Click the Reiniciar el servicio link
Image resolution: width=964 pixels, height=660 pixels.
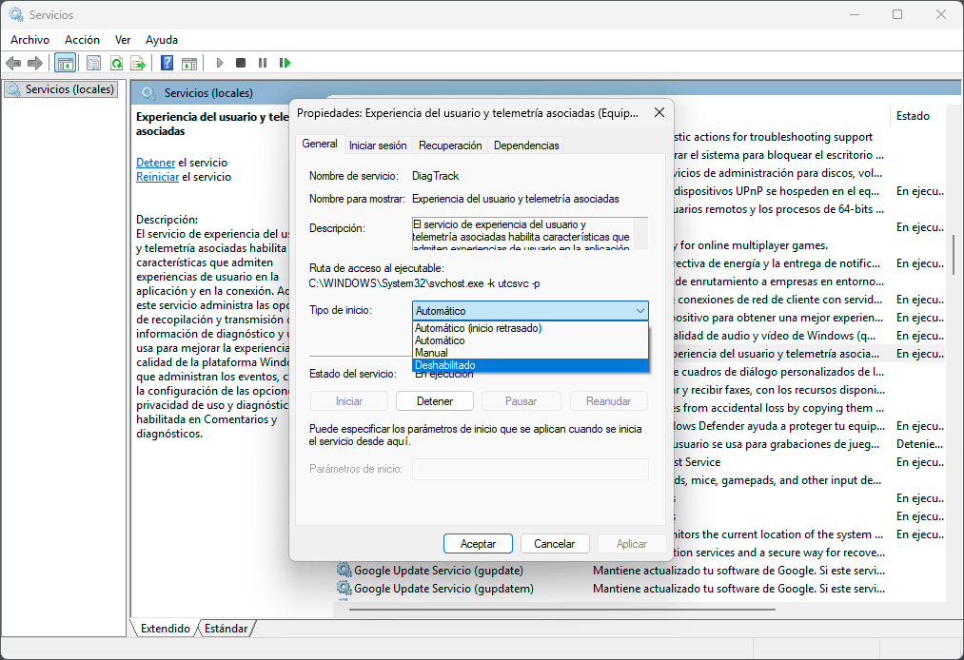(157, 177)
